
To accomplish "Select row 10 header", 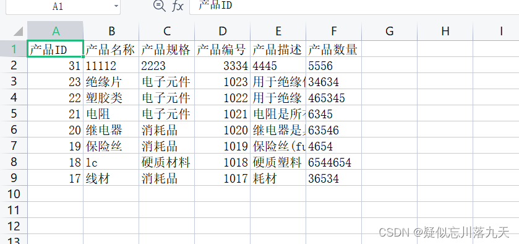I will click(x=14, y=194).
